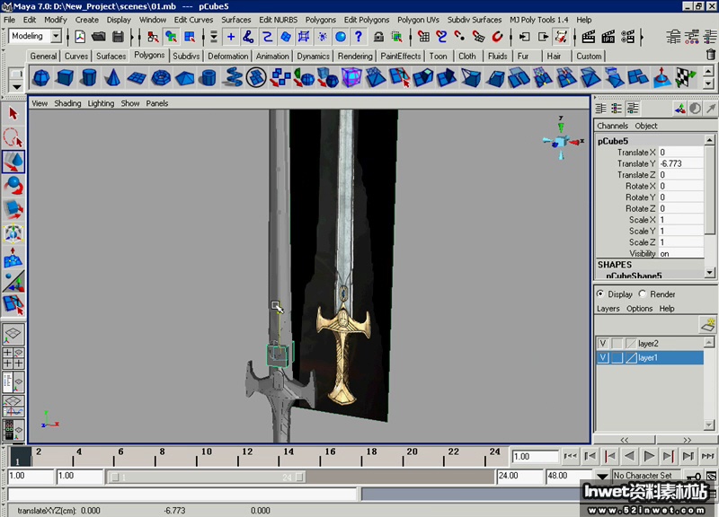719x517 pixels.
Task: Open a scene using the folder icon
Action: coord(99,37)
